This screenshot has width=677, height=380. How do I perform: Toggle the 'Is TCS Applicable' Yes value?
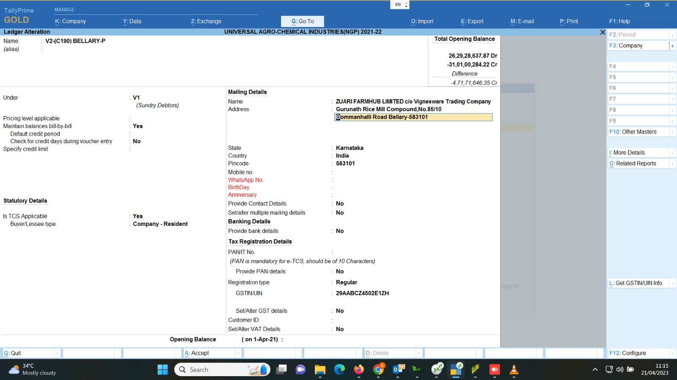click(138, 216)
